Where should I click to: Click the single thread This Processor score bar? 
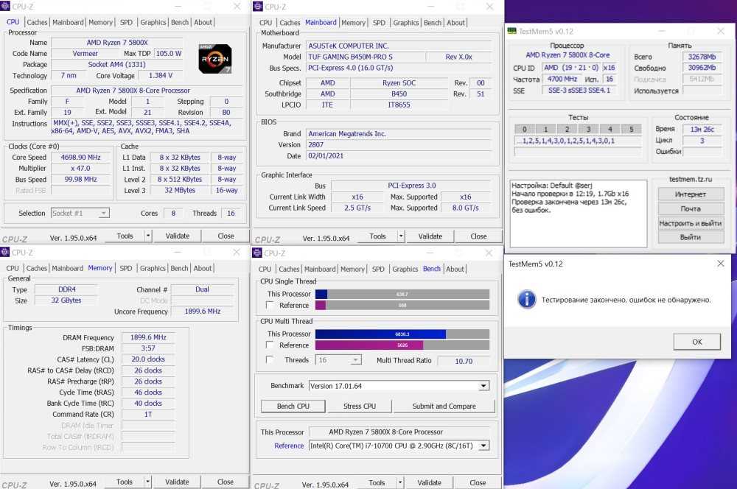point(402,294)
